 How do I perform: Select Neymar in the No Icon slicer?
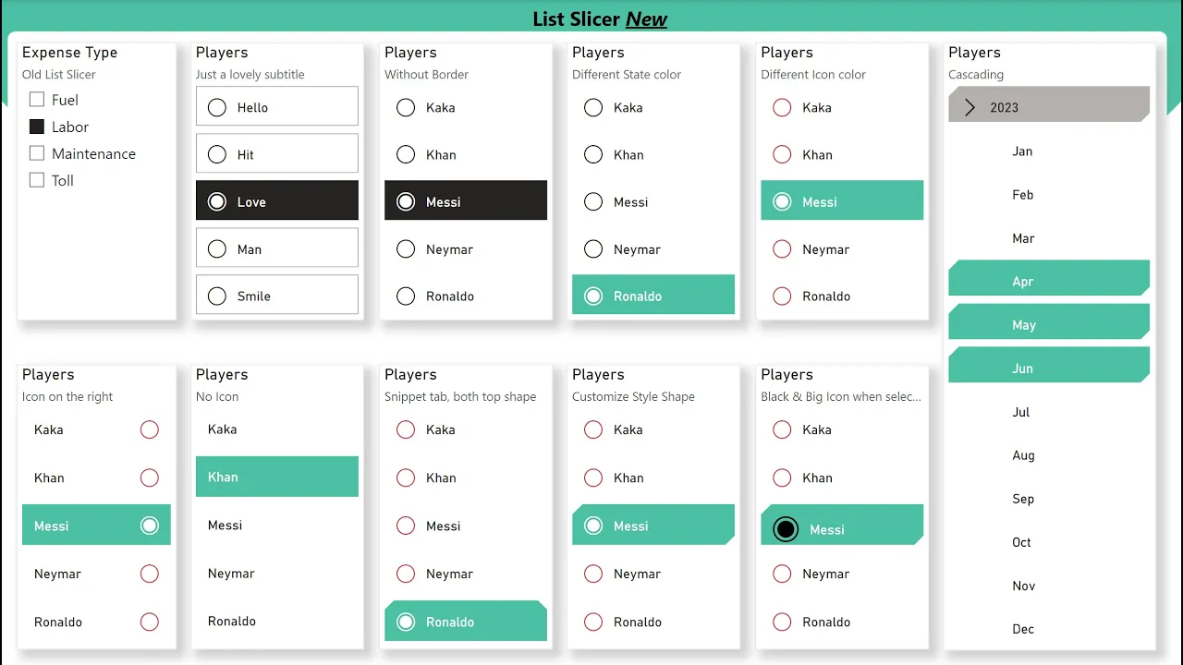(231, 574)
